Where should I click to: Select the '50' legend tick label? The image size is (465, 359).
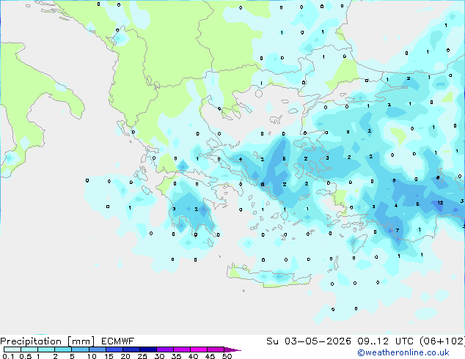tap(227, 356)
